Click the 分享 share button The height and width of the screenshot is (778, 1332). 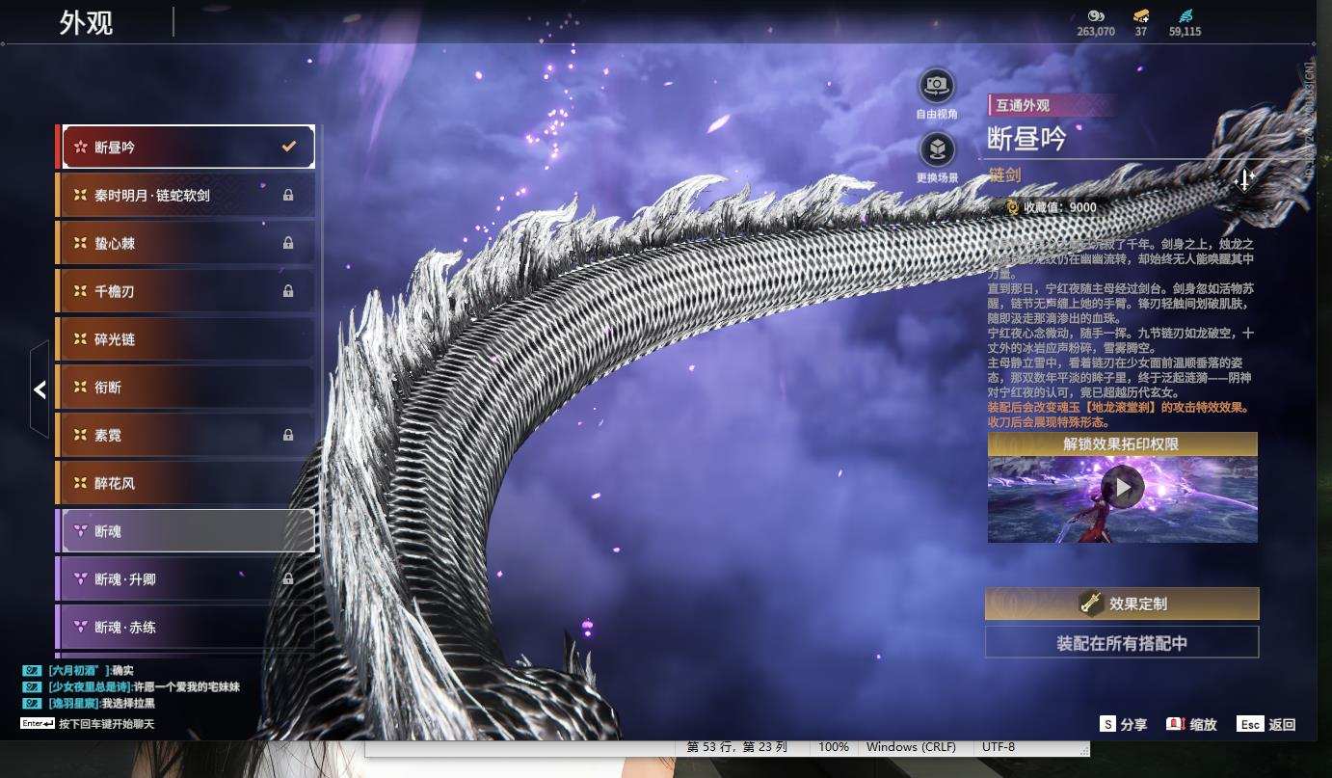(x=1123, y=724)
